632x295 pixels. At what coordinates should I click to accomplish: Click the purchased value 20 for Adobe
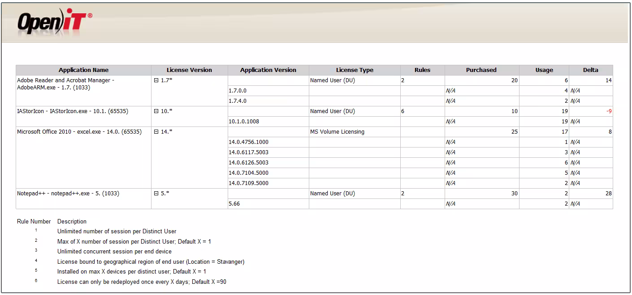click(515, 80)
